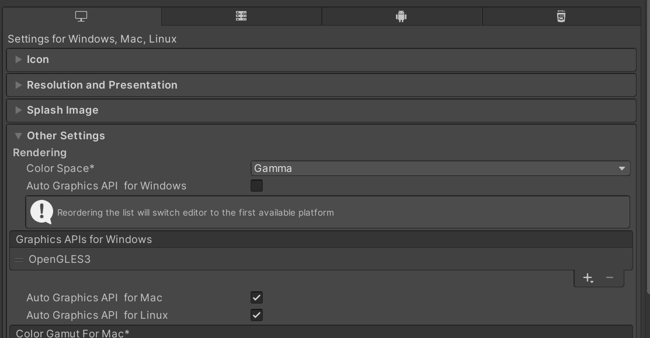Grab the OpenGLES3 reorder handle
Image resolution: width=650 pixels, height=338 pixels.
(19, 260)
